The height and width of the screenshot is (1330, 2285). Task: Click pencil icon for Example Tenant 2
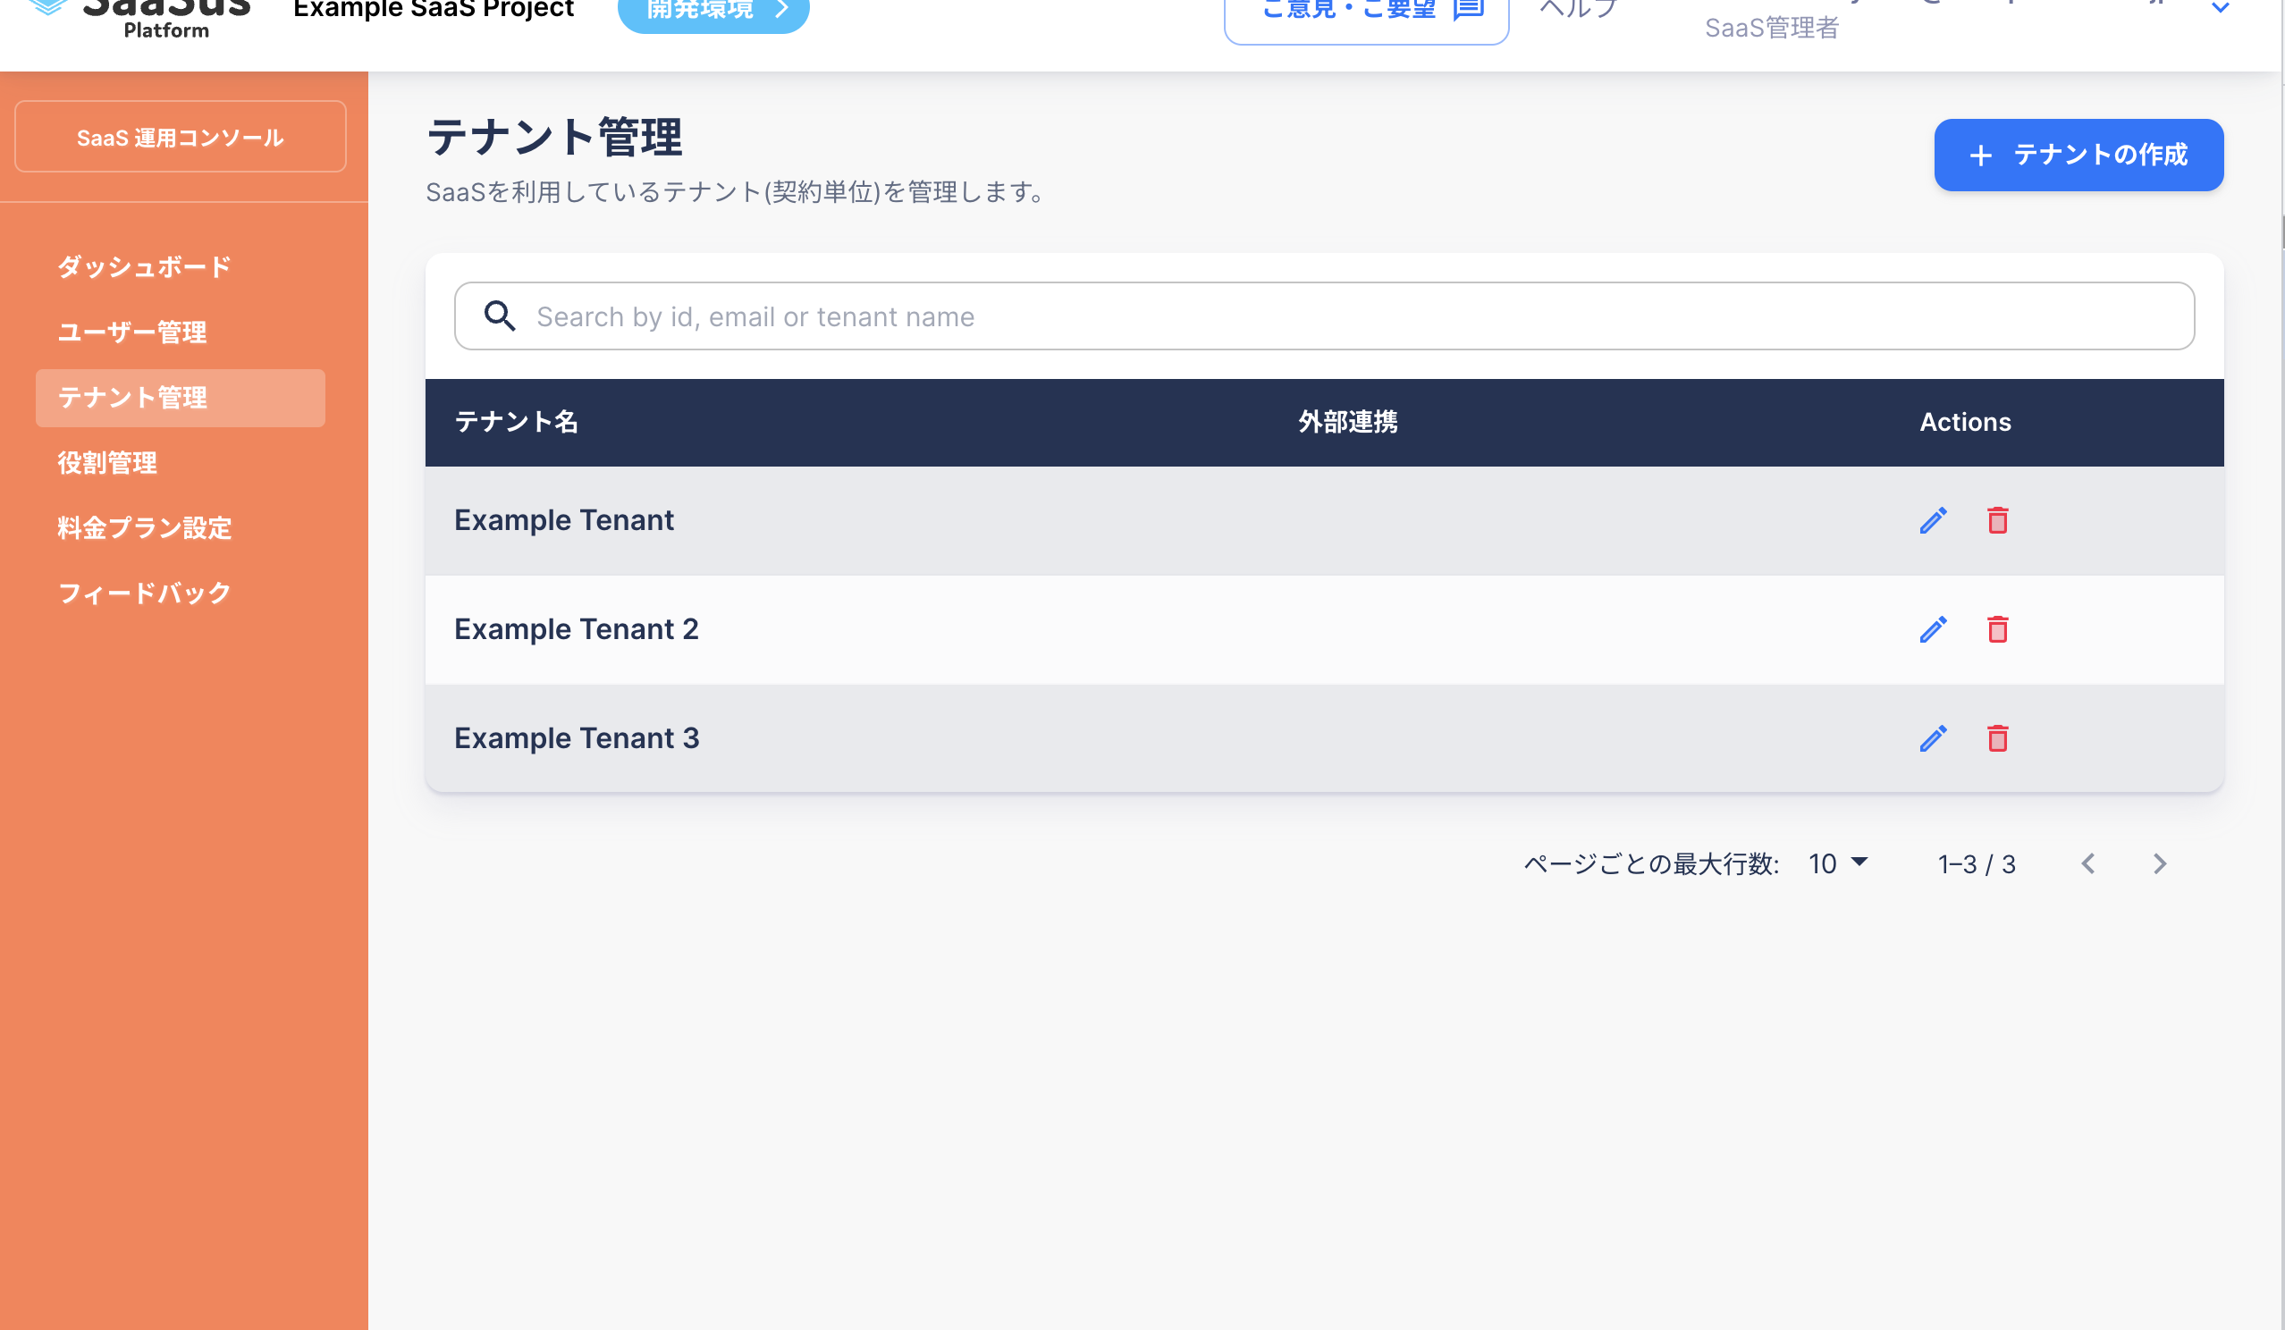pyautogui.click(x=1932, y=629)
